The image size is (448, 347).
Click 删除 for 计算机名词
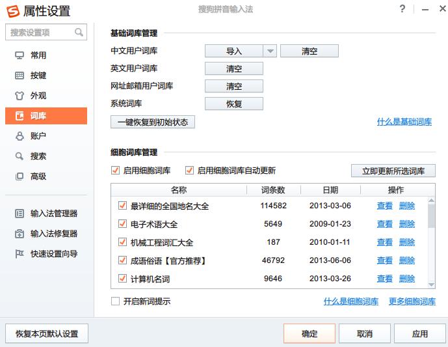pyautogui.click(x=407, y=279)
